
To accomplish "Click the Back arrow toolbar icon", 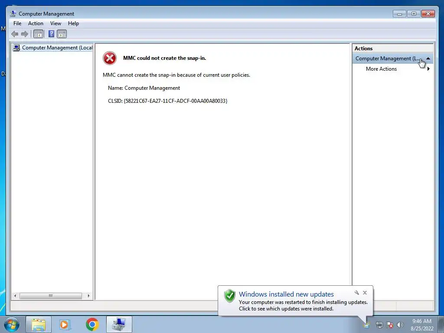I will point(15,34).
